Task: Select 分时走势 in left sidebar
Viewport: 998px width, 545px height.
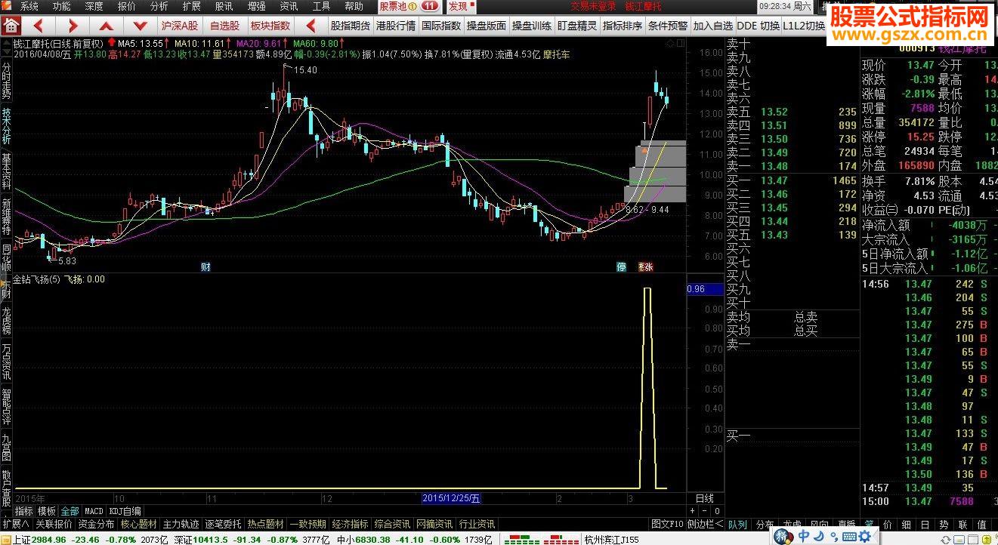Action: (x=6, y=82)
